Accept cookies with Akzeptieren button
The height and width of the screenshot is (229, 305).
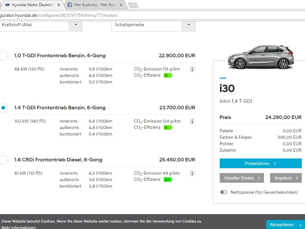[286, 224]
